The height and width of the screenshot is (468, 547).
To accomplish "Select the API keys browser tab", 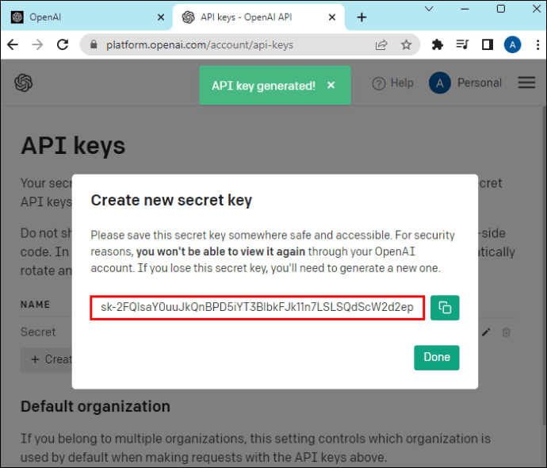I will [x=254, y=17].
